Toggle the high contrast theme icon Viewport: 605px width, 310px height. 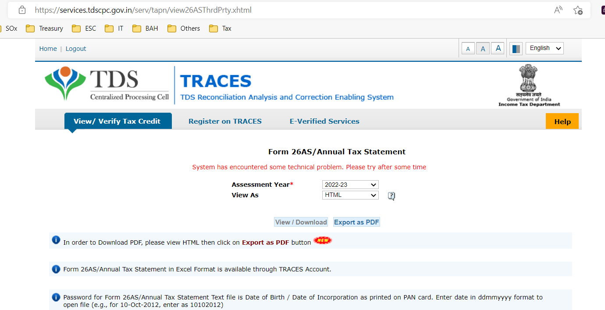pos(516,49)
